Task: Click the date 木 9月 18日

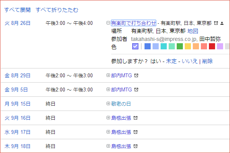Action: (18, 146)
